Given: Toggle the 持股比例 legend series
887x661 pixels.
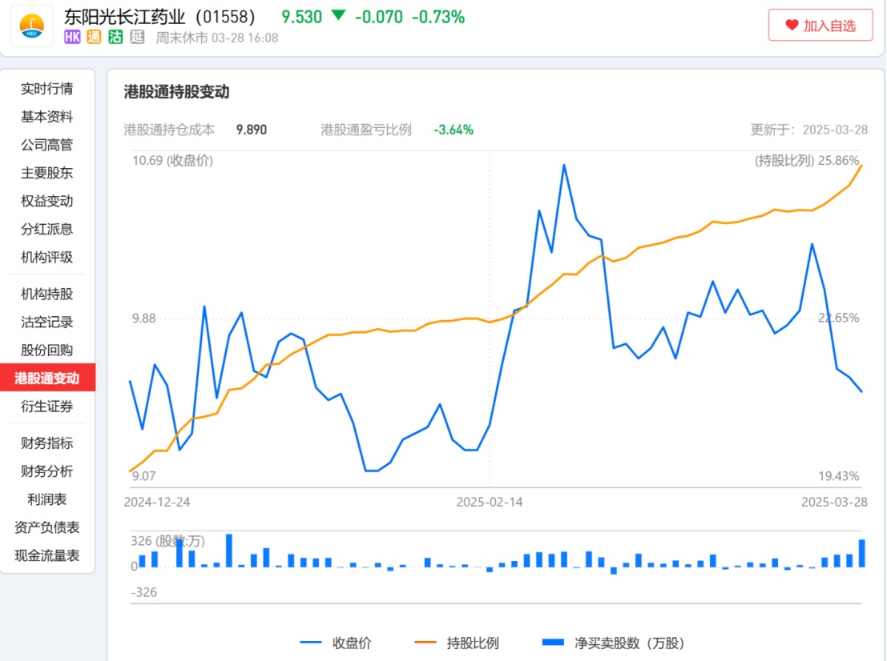Looking at the screenshot, I should pos(457,643).
